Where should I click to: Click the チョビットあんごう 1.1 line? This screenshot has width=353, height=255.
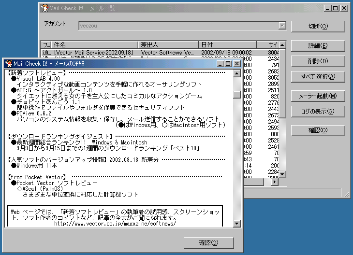[46, 102]
